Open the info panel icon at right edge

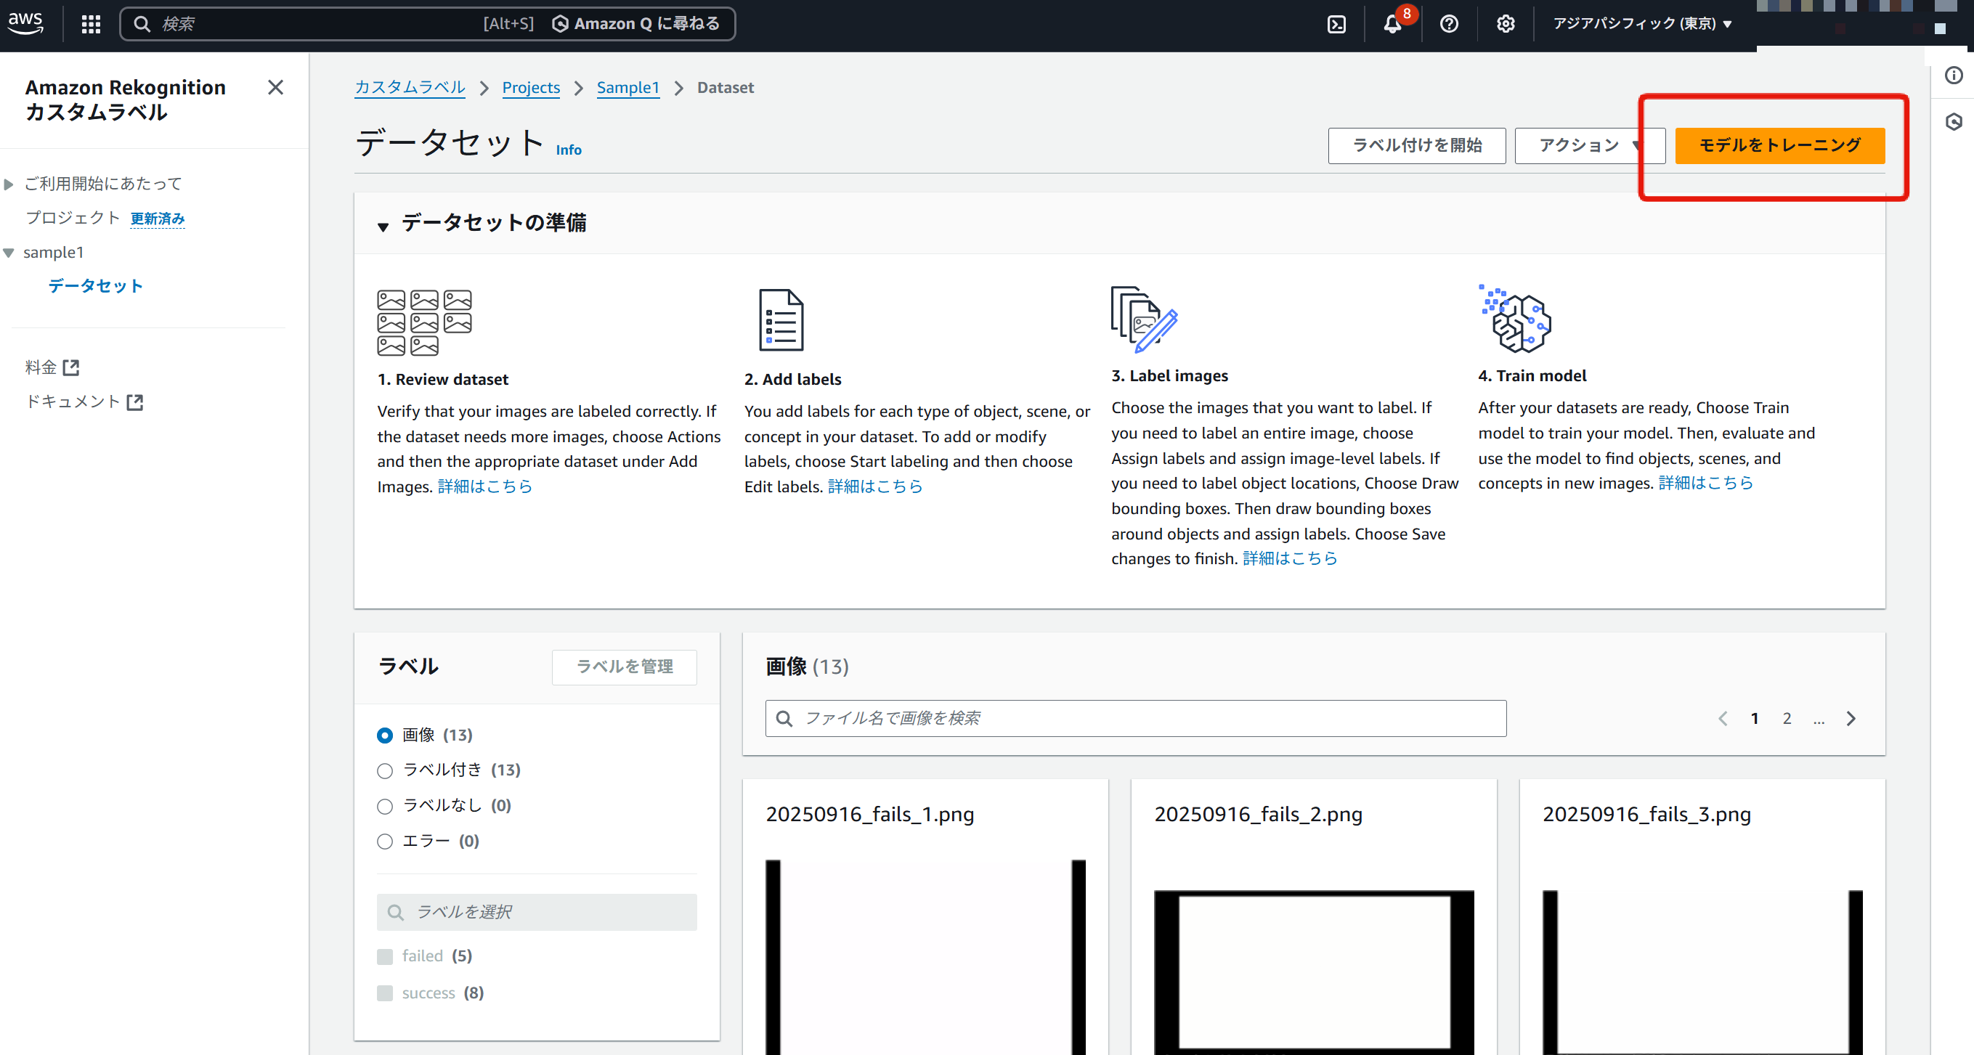[1954, 75]
